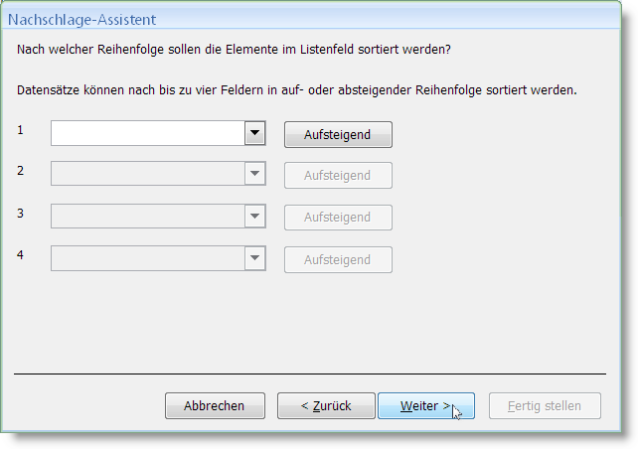Toggle the Aufsteigend button for field 3
Image resolution: width=638 pixels, height=449 pixels.
338,218
